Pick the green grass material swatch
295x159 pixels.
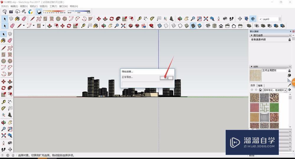pyautogui.click(x=274, y=108)
